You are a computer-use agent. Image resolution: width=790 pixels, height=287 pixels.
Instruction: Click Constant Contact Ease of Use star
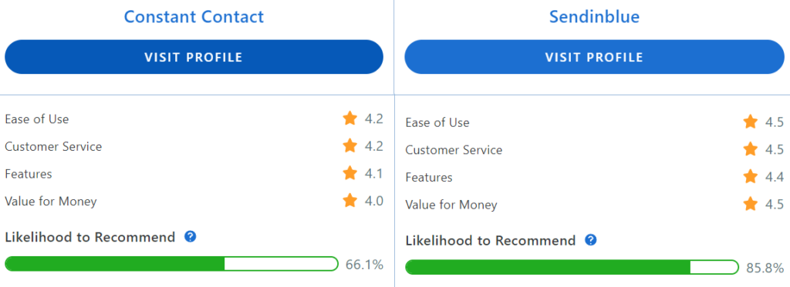tap(349, 118)
